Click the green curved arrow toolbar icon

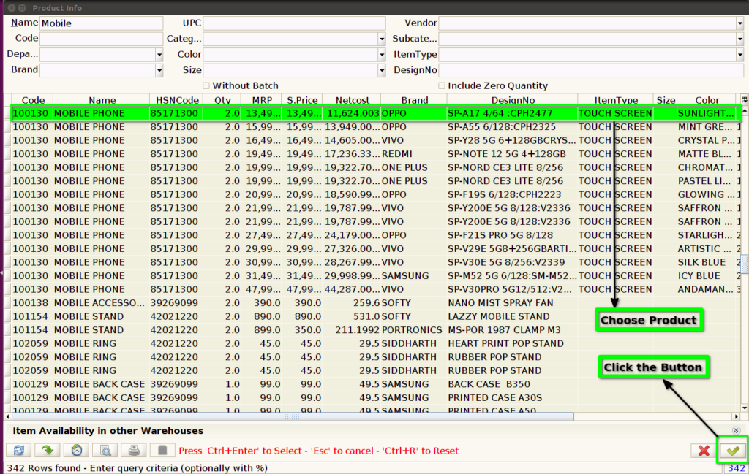[48, 450]
